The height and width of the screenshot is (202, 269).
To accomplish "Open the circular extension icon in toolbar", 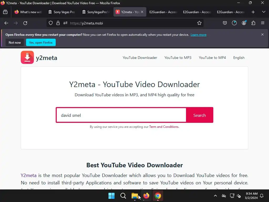I will 234,23.
